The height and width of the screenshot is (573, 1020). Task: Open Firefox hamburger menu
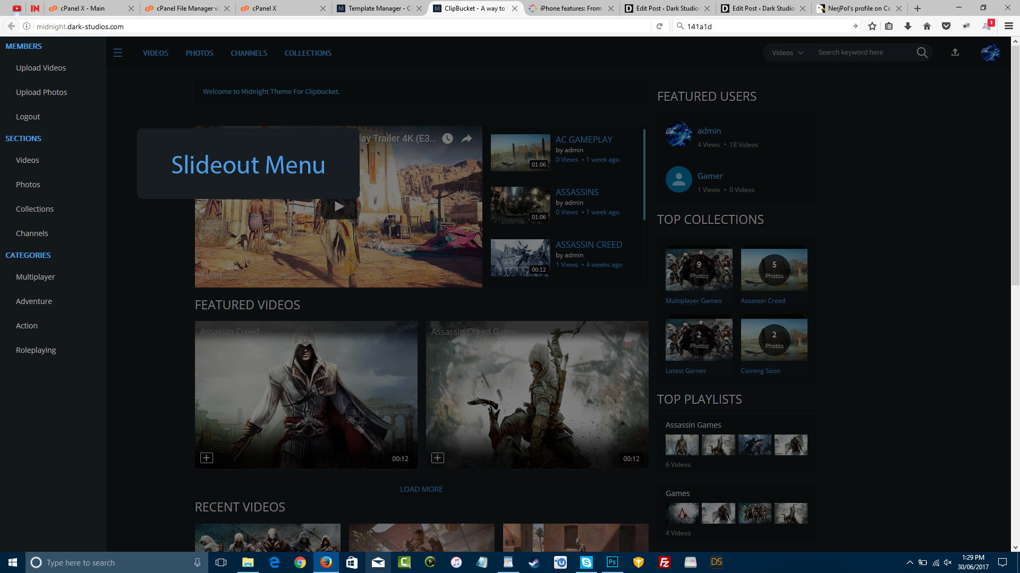point(1009,26)
